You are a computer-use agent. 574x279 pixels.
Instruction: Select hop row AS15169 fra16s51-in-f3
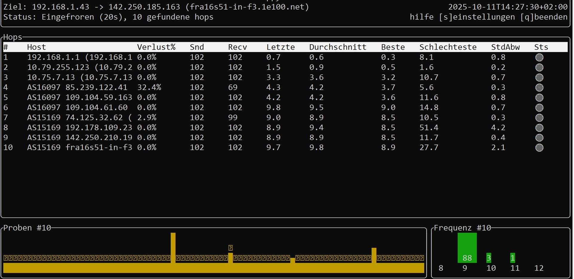[x=285, y=148]
